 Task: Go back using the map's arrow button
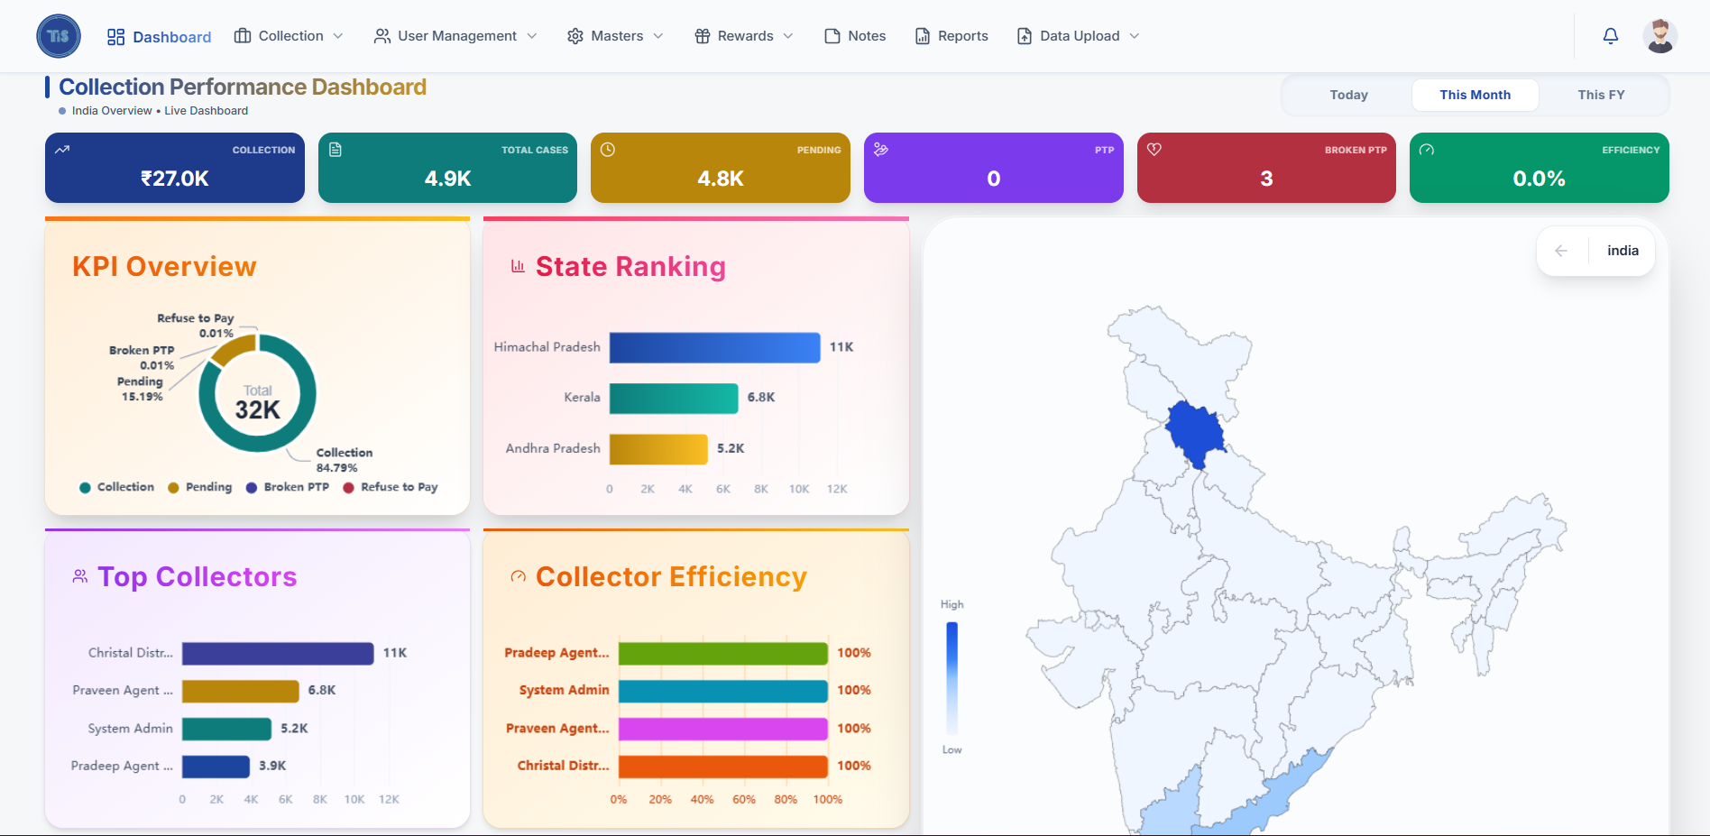click(x=1561, y=251)
